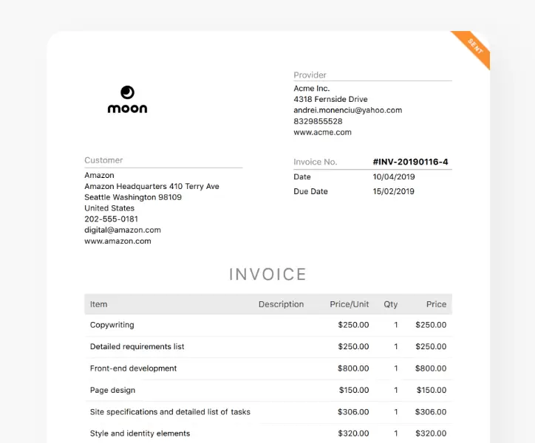The image size is (535, 443).
Task: Click Front-end development's total price
Action: [431, 368]
